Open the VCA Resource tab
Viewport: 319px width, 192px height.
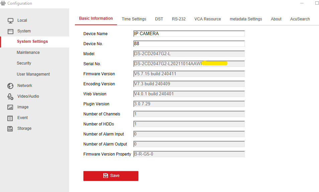coord(208,19)
